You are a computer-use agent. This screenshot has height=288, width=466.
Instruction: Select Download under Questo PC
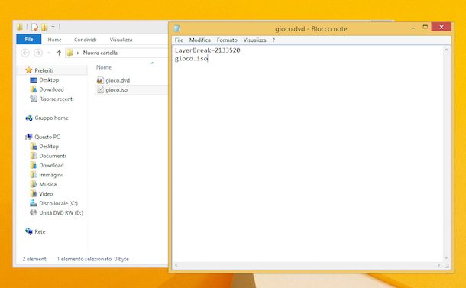pos(51,166)
